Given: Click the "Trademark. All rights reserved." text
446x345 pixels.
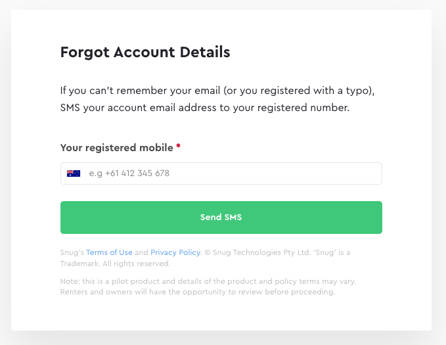Looking at the screenshot, I should coord(116,264).
